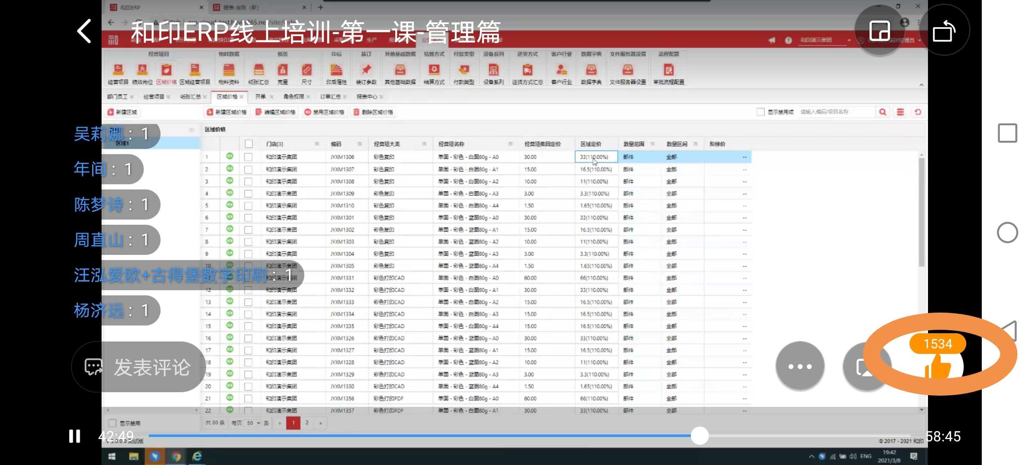This screenshot has width=1033, height=465.
Task: Open the 绩效岗位 ribbon icon
Action: click(142, 74)
